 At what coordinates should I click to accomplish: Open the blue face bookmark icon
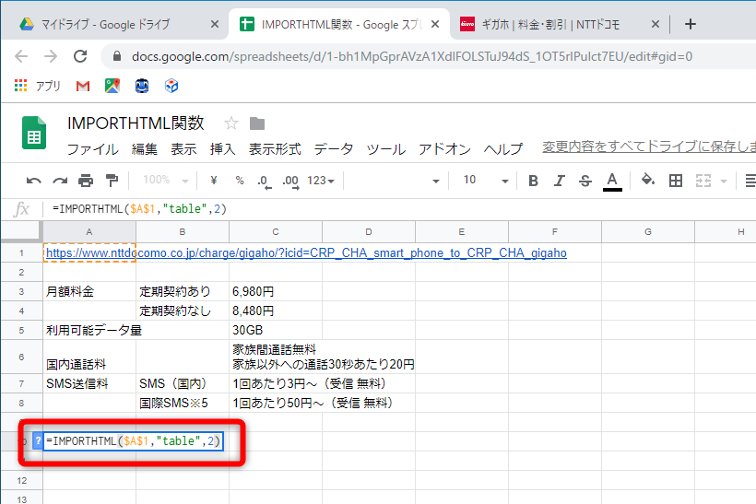142,86
